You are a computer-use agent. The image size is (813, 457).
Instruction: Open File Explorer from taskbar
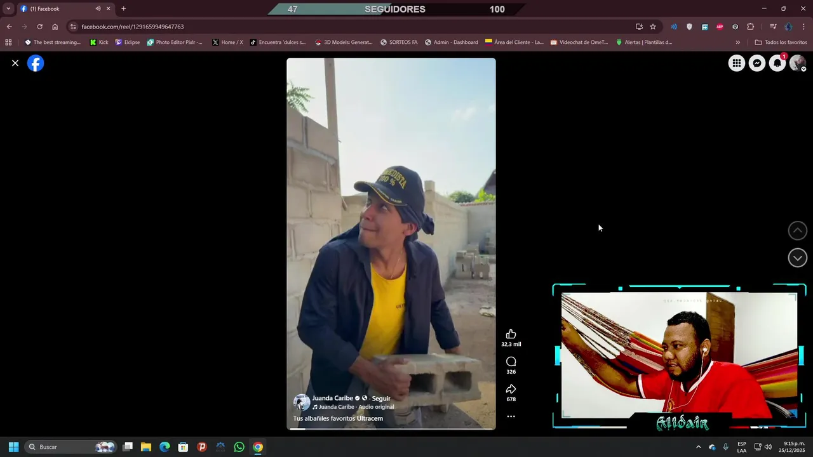(146, 447)
